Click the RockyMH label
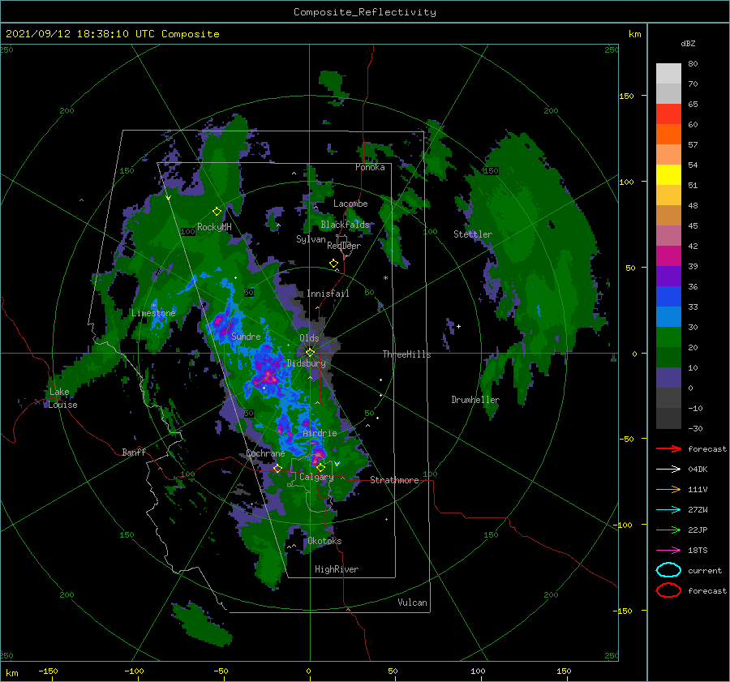Viewport: 730px width, 682px height. click(214, 227)
